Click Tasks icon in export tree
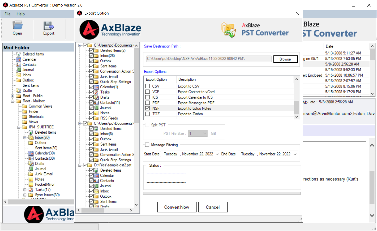 (96, 92)
